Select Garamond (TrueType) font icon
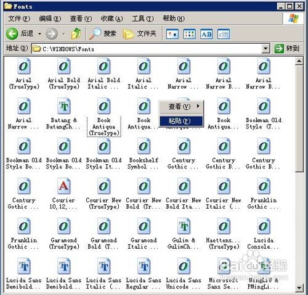 (64, 226)
